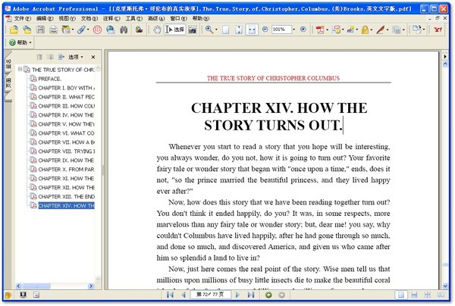Click the Yahoo Y! toolbar icon
The image size is (455, 306).
coord(438,30)
